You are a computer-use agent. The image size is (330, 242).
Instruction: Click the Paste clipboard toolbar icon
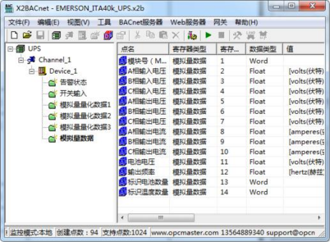click(163, 35)
